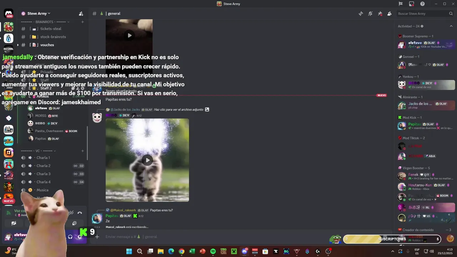Toggle camera in voice panel
The height and width of the screenshot is (257, 457).
click(14, 223)
